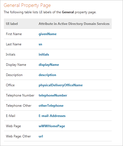
Task: Select the Telephone Number label cell
Action: click(20, 95)
